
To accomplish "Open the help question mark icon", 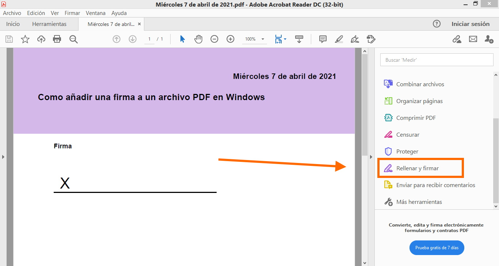I will 437,24.
